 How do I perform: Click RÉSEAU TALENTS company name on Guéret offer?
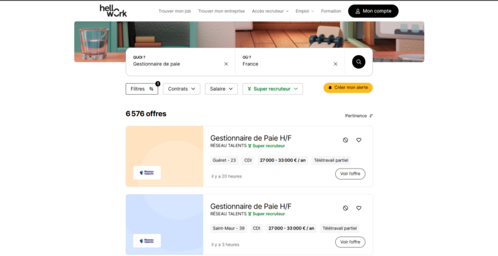[228, 145]
